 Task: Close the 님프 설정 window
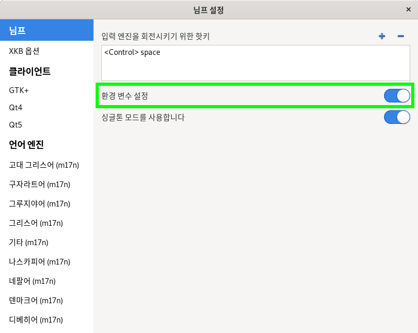pyautogui.click(x=408, y=9)
